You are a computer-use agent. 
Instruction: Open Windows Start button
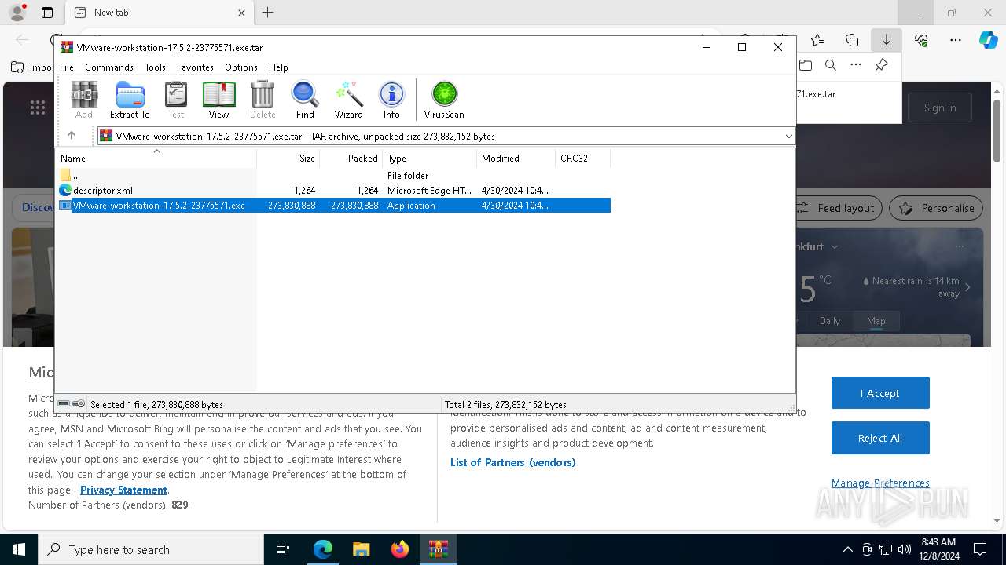tap(18, 549)
